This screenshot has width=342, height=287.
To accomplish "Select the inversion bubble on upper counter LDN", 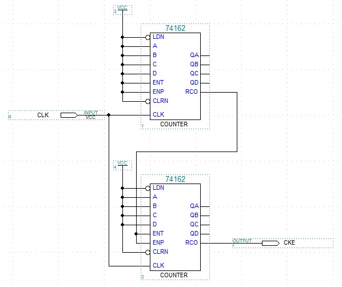I will coord(148,38).
